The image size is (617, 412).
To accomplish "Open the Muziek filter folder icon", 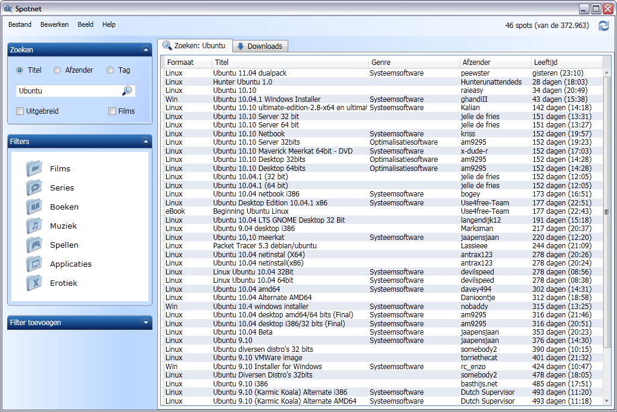I will pyautogui.click(x=34, y=226).
